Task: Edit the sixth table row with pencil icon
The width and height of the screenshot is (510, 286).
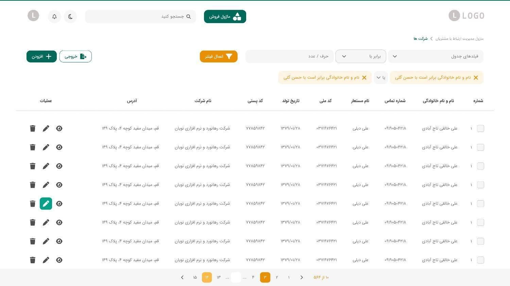Action: click(46, 222)
